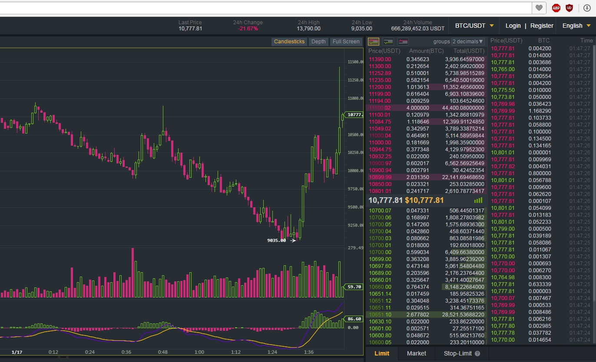The width and height of the screenshot is (596, 362).
Task: Show combined buy and sell order book view
Action: [374, 42]
